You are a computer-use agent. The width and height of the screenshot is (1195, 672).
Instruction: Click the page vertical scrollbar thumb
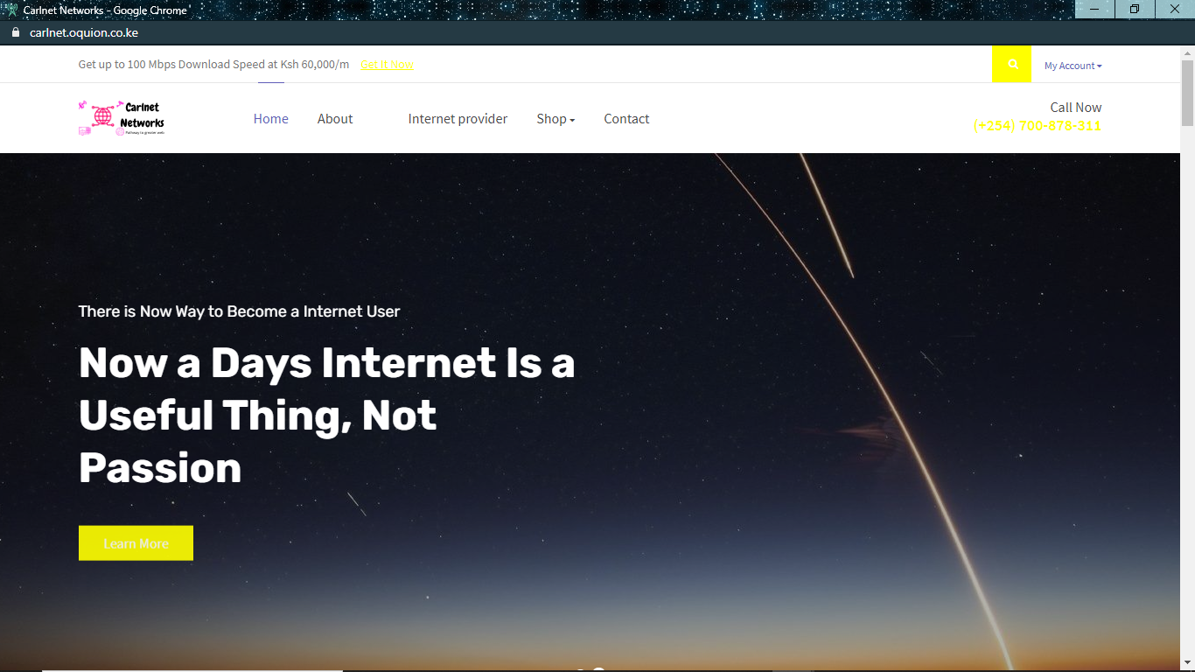[1187, 94]
